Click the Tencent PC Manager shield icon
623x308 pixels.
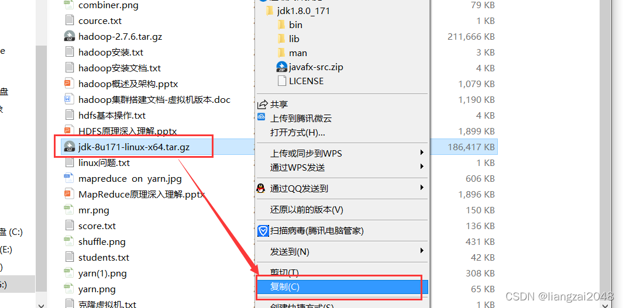263,231
